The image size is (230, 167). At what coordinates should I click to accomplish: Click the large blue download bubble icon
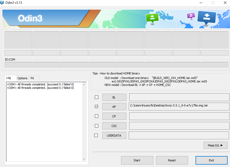click(x=207, y=18)
